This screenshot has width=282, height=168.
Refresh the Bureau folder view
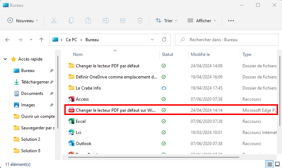coord(164,39)
